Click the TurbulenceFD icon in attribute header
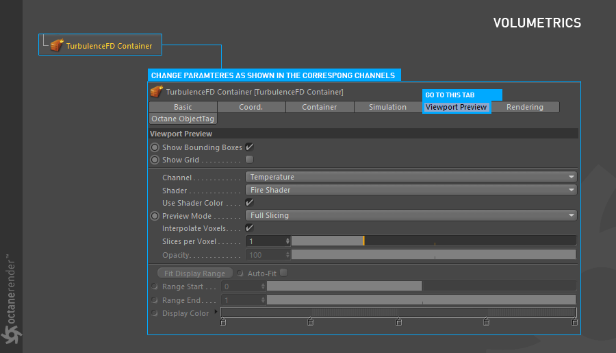 coord(156,91)
